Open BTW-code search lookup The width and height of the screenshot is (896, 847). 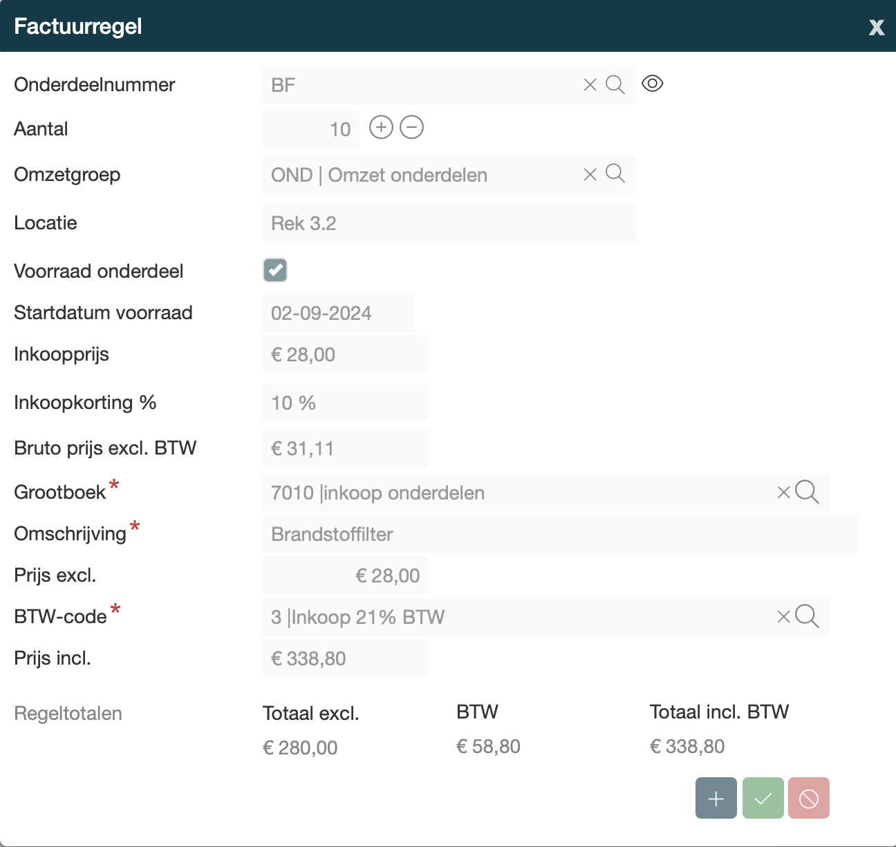[x=807, y=616]
